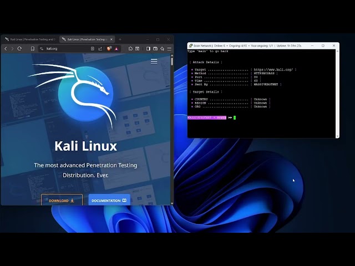Viewport: 355px width, 266px height.
Task: Click the REGION Unknown value in terminal
Action: [x=260, y=103]
